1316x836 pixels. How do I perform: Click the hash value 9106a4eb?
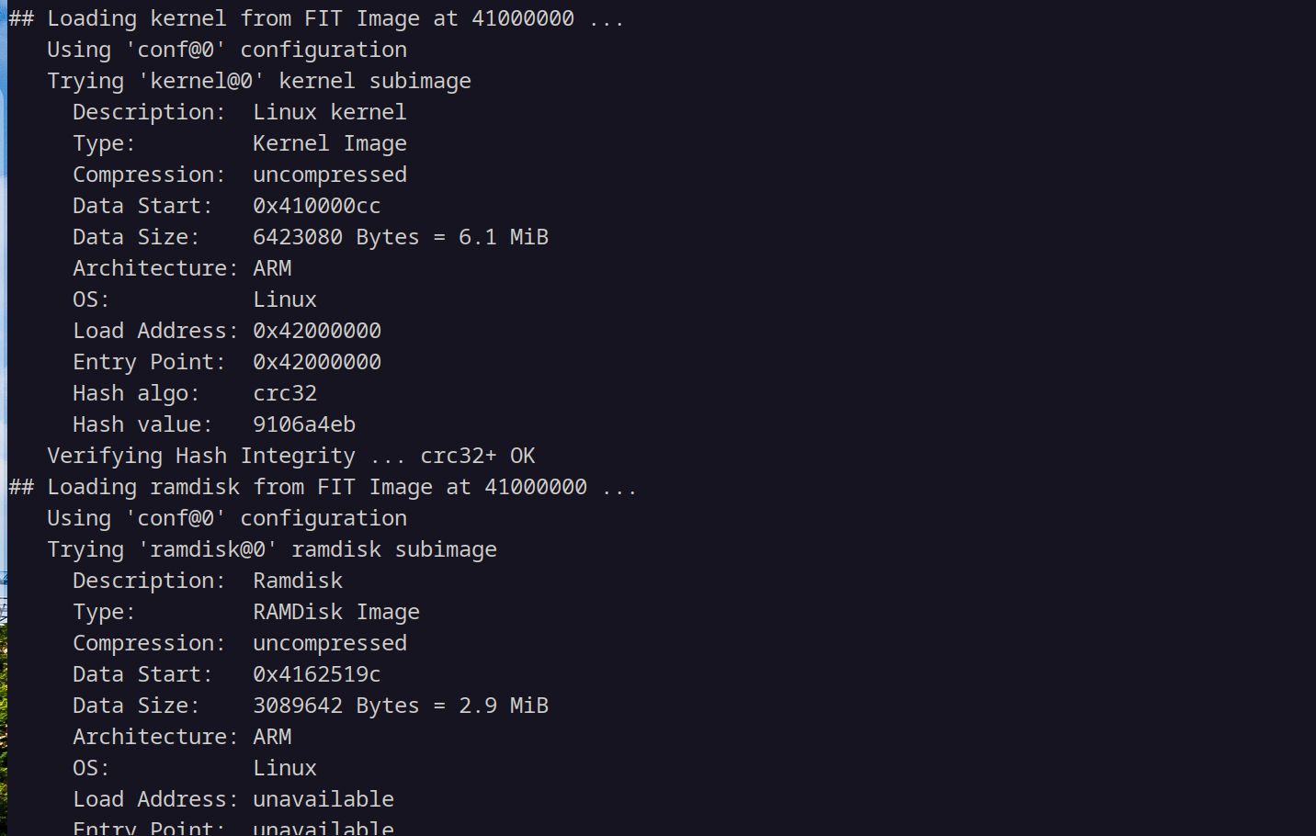(x=304, y=424)
